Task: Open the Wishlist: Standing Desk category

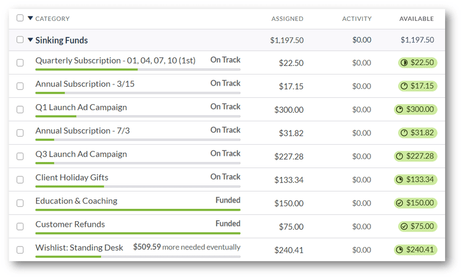Action: [x=79, y=248]
